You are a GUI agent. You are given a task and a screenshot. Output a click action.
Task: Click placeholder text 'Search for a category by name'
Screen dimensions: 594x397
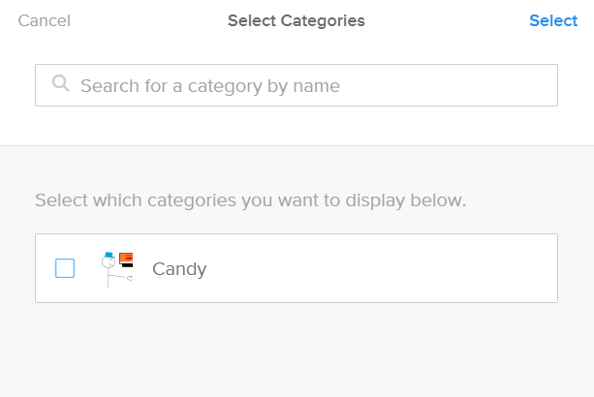point(210,86)
